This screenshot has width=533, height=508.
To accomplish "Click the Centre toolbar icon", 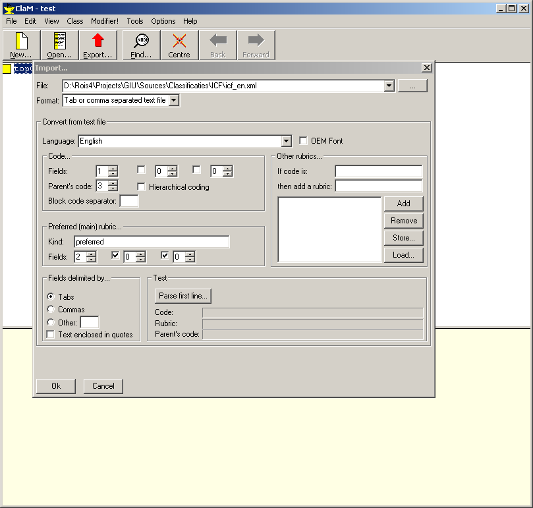I will [x=179, y=44].
